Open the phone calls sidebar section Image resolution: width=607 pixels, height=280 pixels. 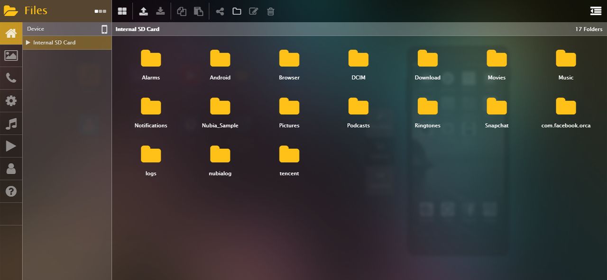(x=11, y=78)
